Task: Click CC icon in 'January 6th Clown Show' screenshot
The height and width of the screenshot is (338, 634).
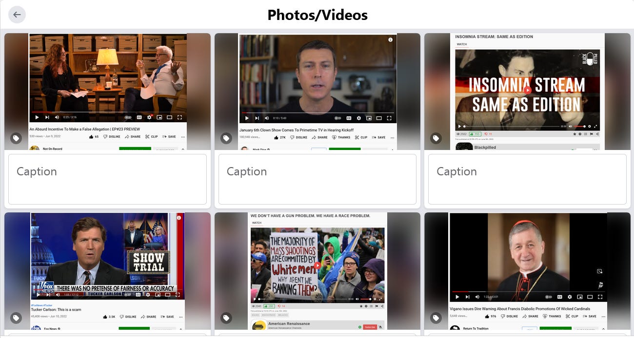Action: 349,118
